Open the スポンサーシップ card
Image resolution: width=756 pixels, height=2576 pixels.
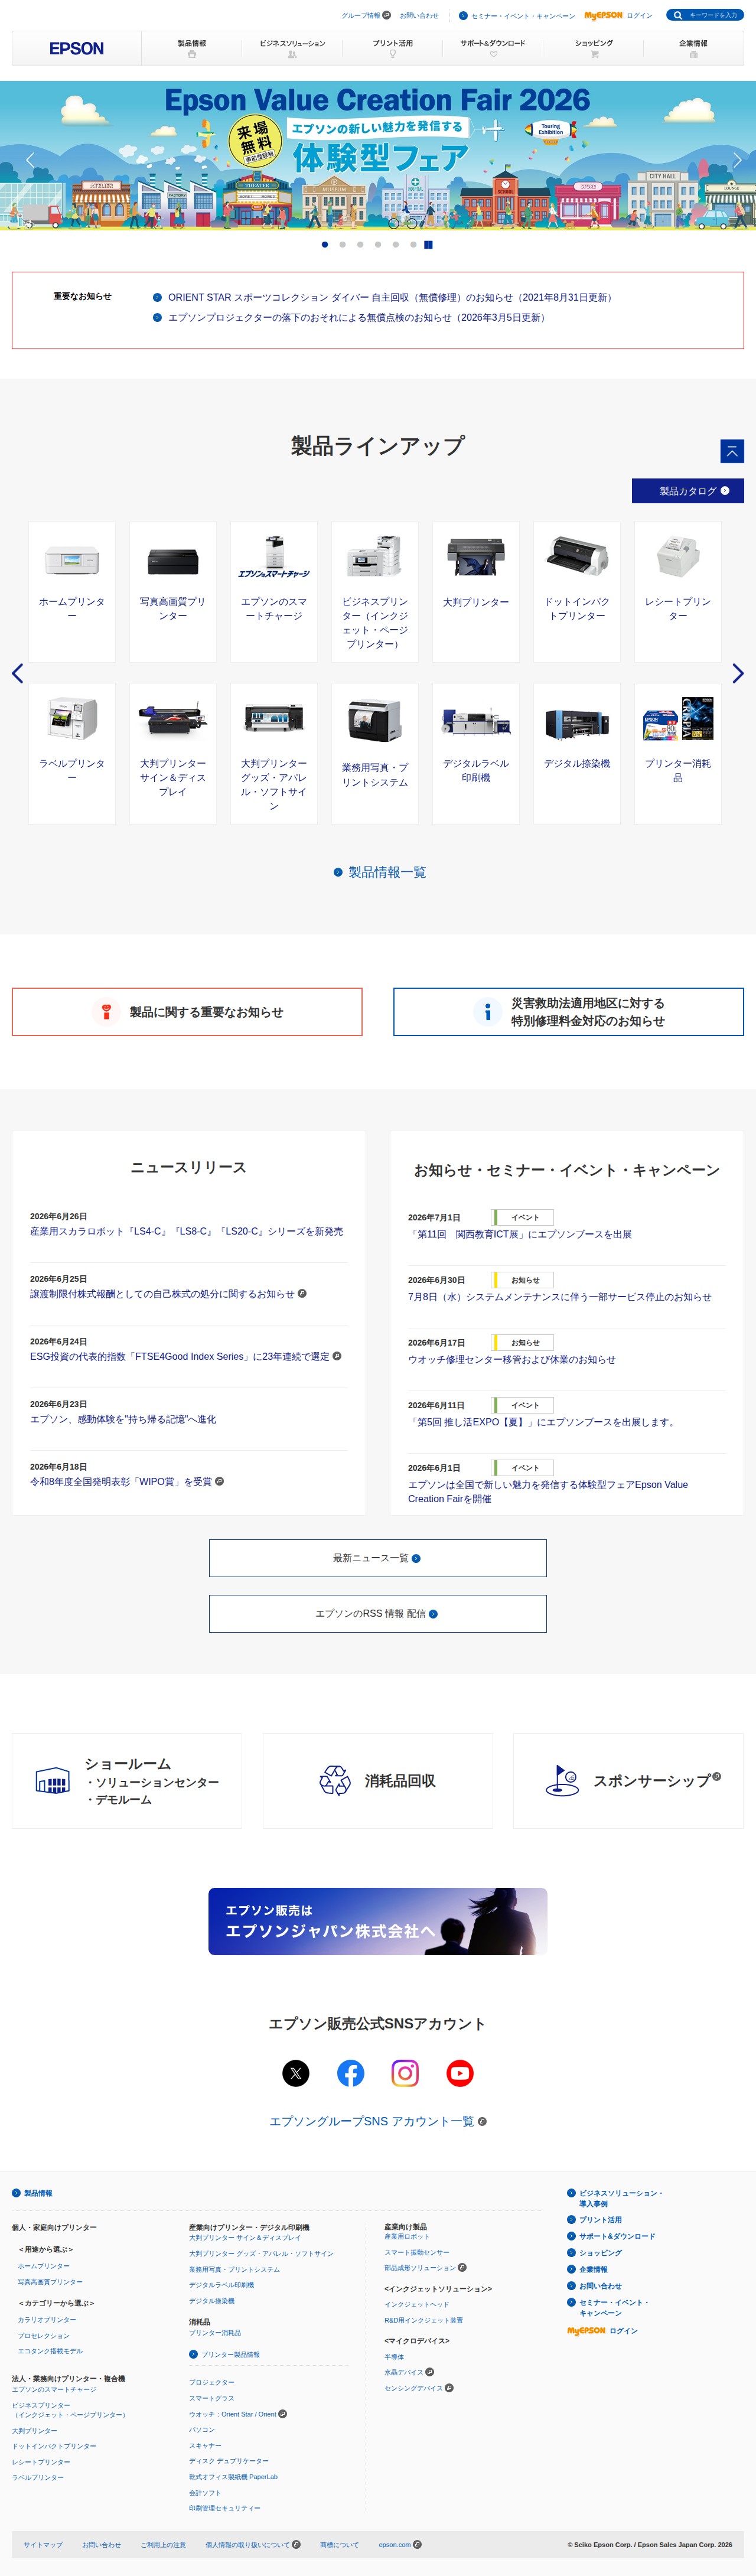629,1781
